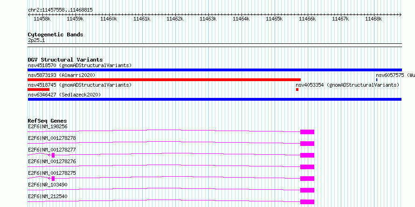Click the 11464k ruler tick label
415x207 pixels.
coord(241,19)
